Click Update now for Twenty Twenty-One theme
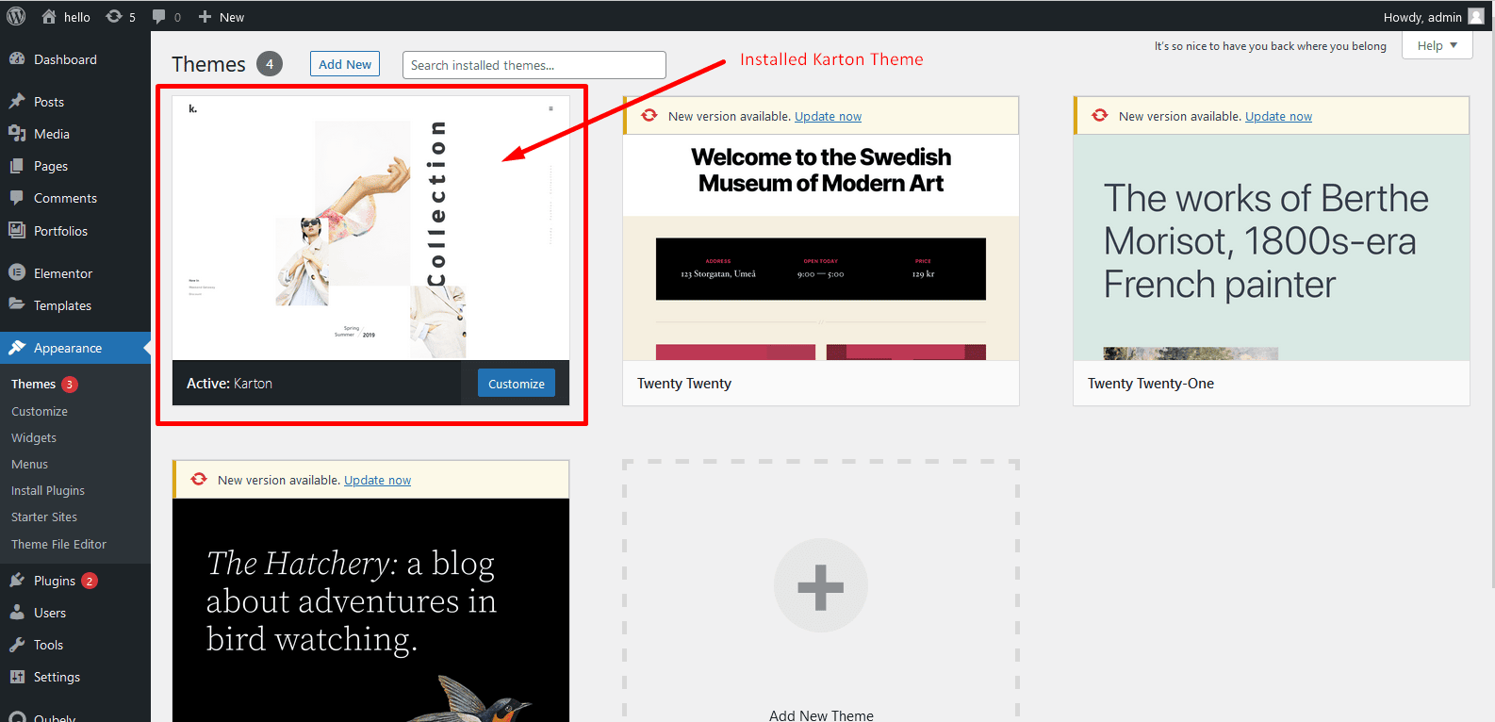The width and height of the screenshot is (1495, 722). coord(1278,116)
